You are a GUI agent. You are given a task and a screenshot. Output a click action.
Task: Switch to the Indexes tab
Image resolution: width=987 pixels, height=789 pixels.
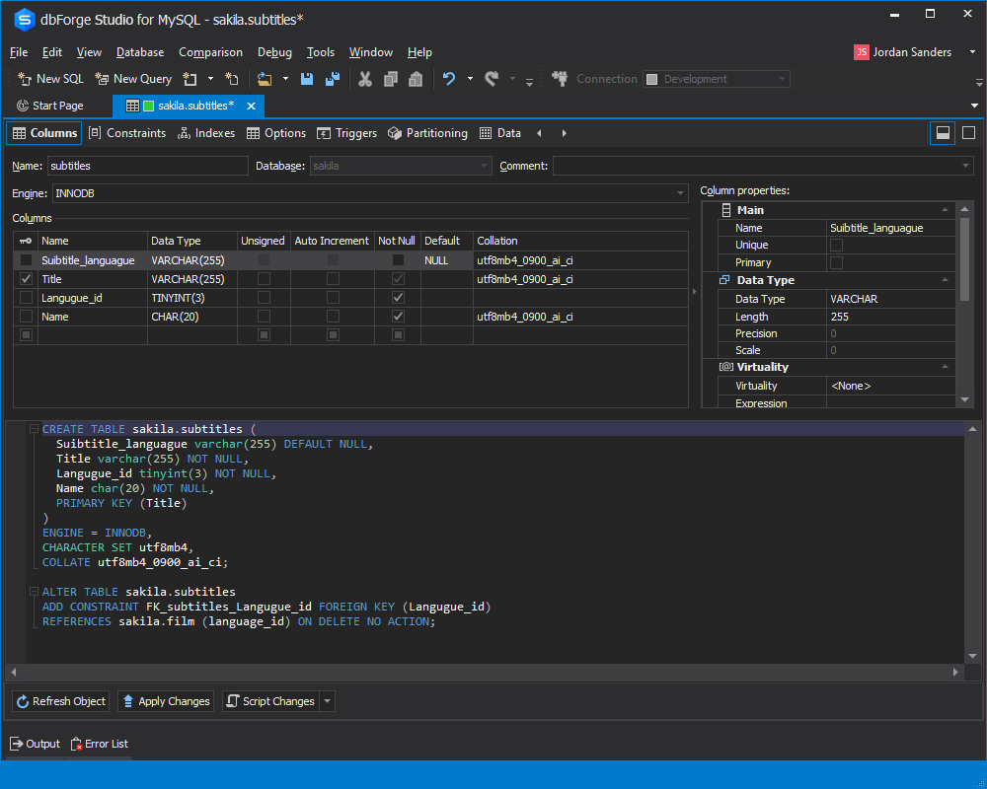coord(206,133)
